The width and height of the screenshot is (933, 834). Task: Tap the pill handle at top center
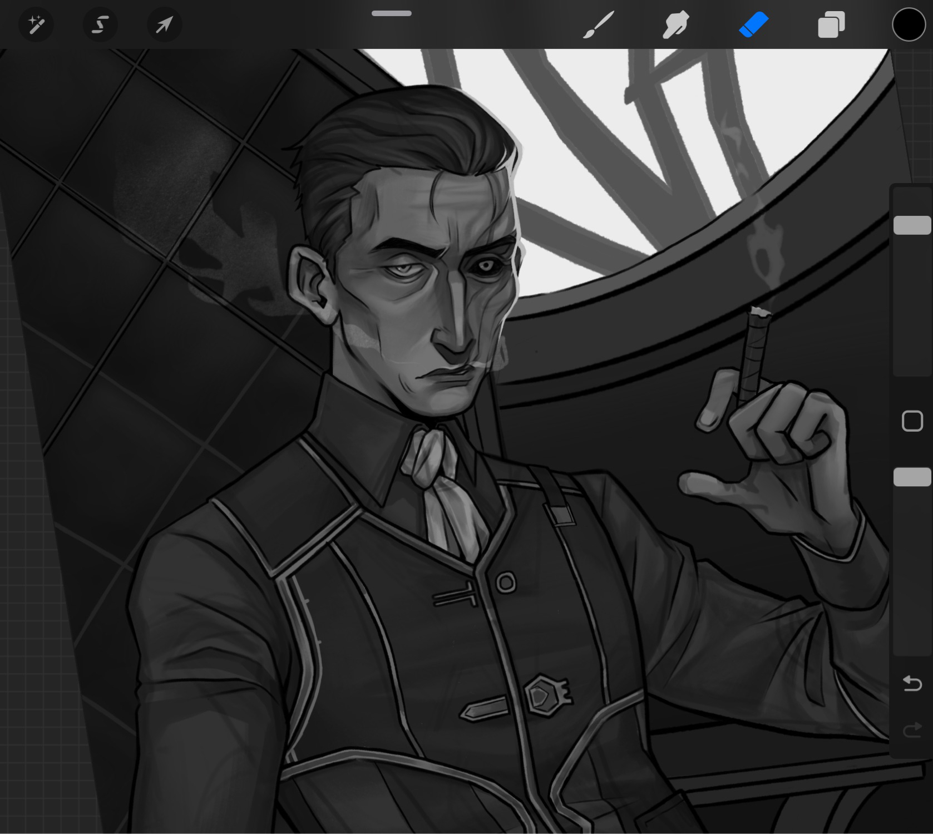[x=392, y=13]
